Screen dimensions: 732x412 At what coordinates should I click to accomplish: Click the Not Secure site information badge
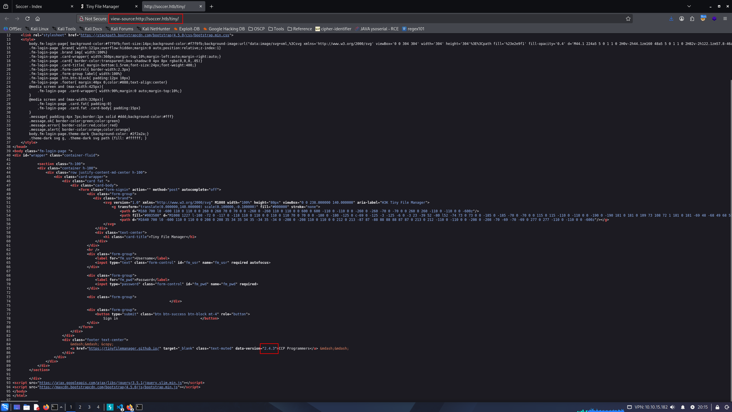click(93, 19)
